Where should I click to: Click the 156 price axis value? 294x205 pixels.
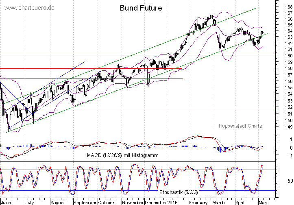[288, 81]
